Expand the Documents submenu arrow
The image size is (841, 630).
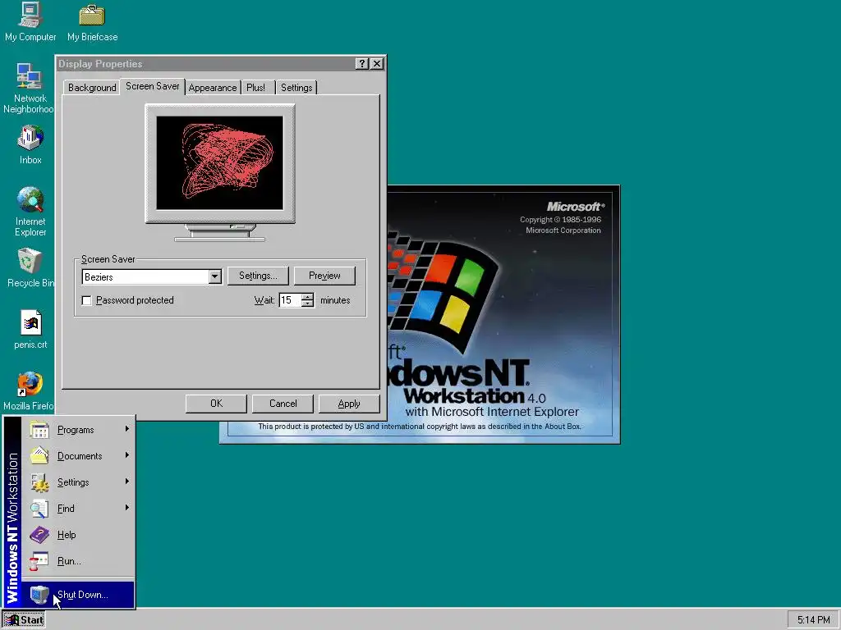[x=127, y=454]
